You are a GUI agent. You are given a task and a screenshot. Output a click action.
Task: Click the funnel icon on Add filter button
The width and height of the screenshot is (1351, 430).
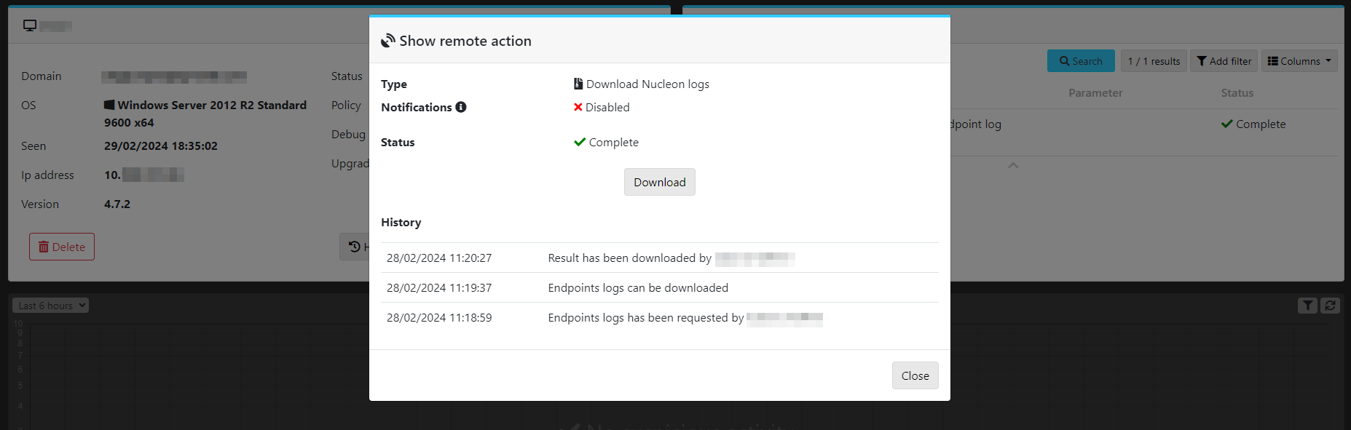point(1202,61)
